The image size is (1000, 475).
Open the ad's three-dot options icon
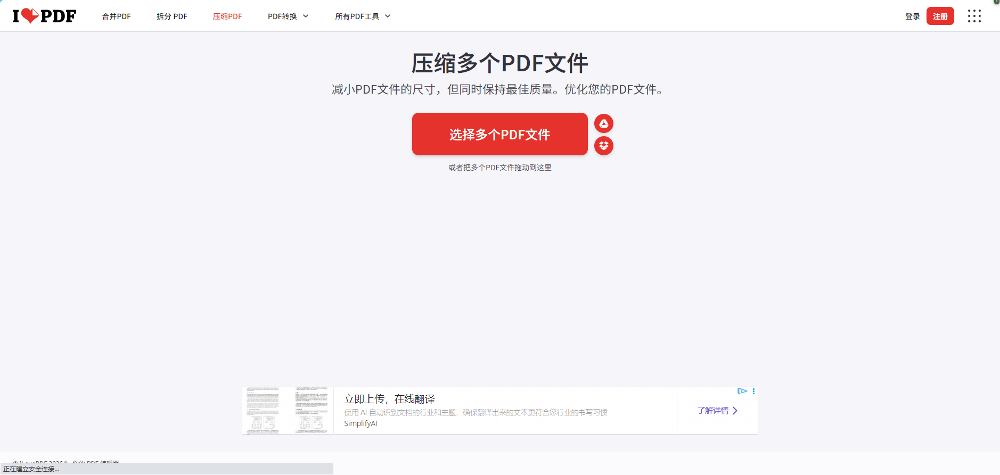[x=753, y=391]
